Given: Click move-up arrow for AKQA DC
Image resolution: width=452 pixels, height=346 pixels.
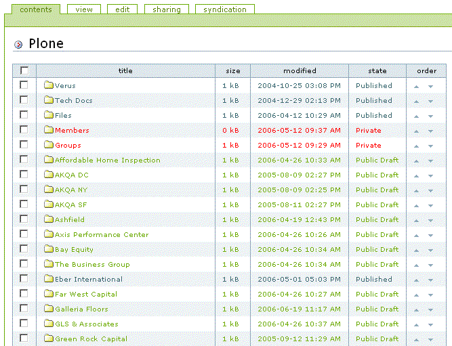Looking at the screenshot, I should coord(416,175).
